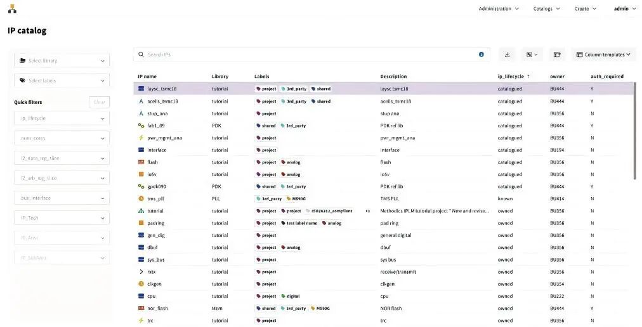Click the MS90G label on tms_pll row
The height and width of the screenshot is (327, 642).
296,199
